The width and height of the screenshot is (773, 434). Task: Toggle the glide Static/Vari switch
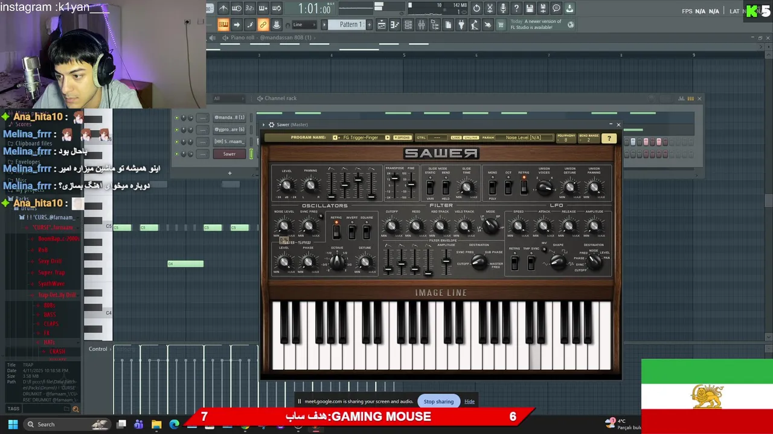(x=430, y=188)
